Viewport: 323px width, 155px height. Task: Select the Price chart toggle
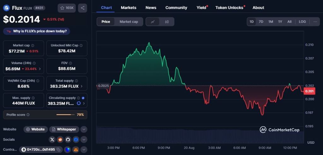[106, 22]
